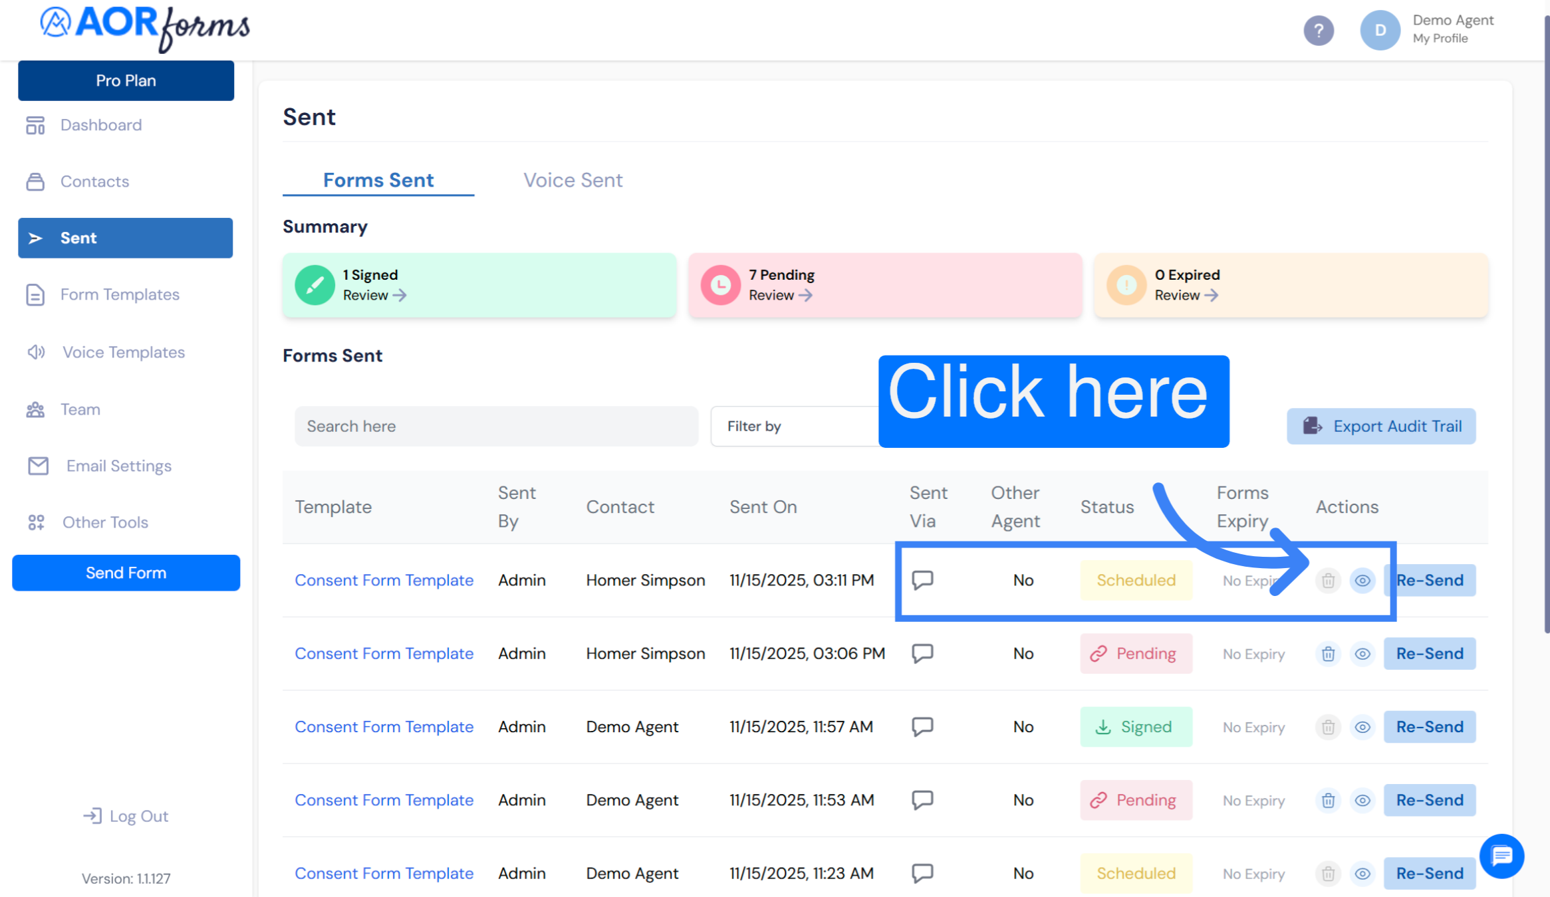
Task: Open Dashboard from sidebar
Action: pyautogui.click(x=100, y=125)
